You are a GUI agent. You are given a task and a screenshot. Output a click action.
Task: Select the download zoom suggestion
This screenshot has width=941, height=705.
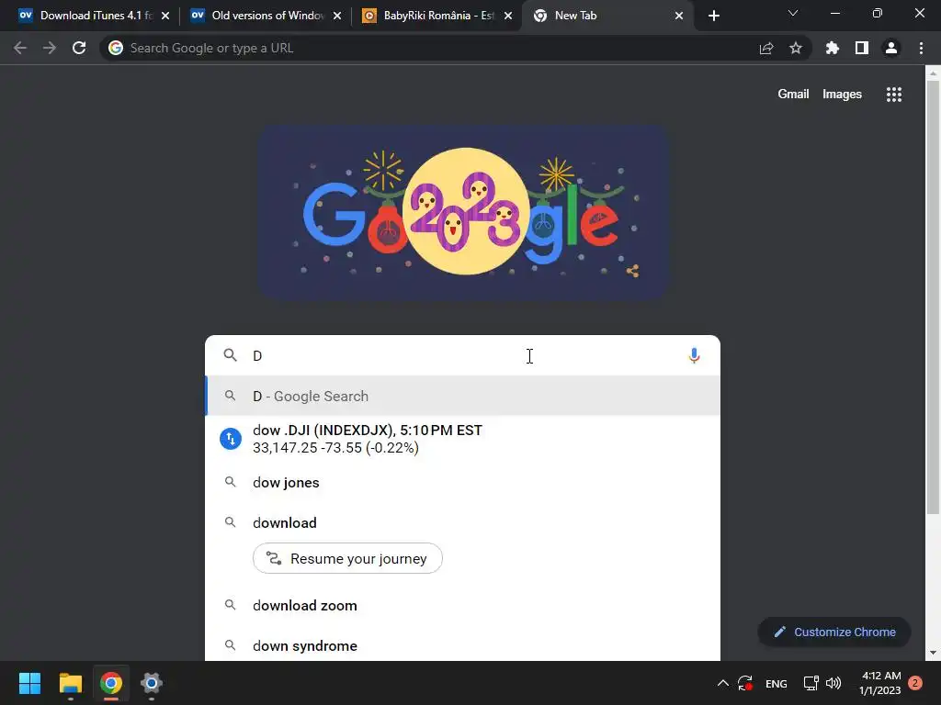point(463,606)
